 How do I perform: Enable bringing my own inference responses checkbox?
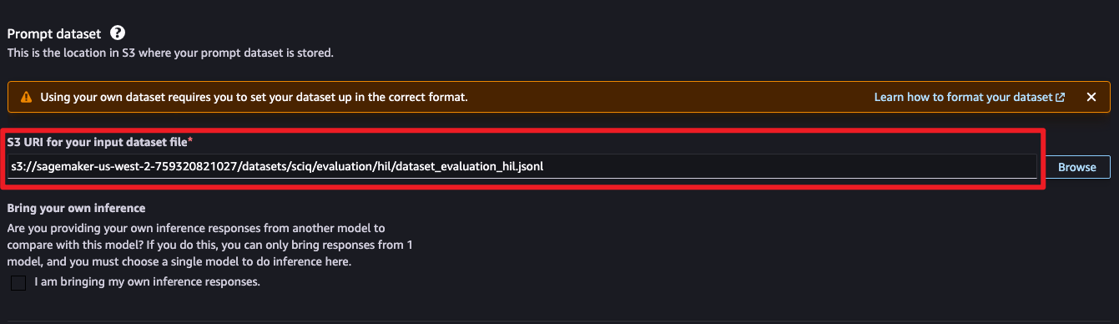coord(18,283)
